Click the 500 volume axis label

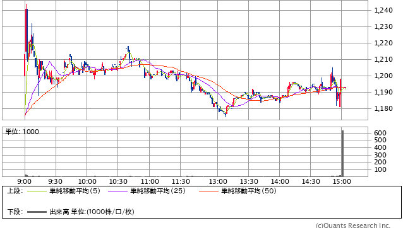point(380,140)
